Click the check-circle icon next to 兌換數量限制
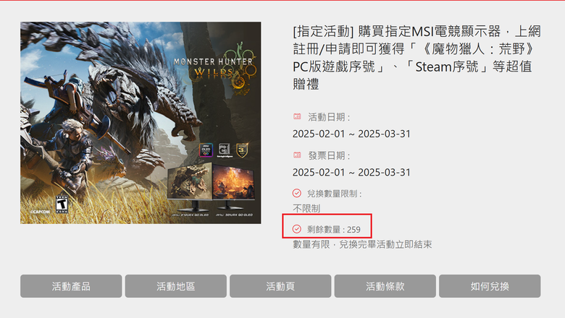Screen dimensions: 565x318 [296, 193]
